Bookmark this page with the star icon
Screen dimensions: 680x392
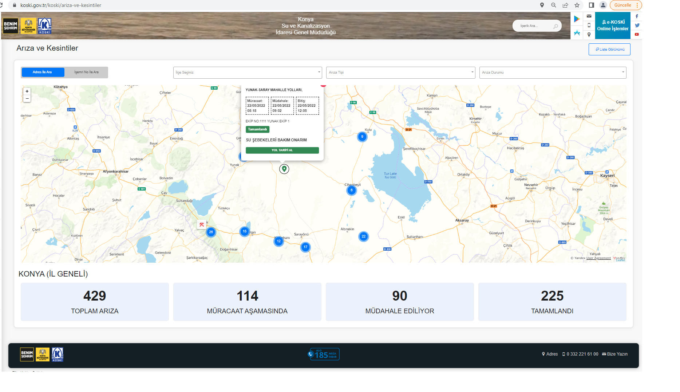tap(577, 5)
